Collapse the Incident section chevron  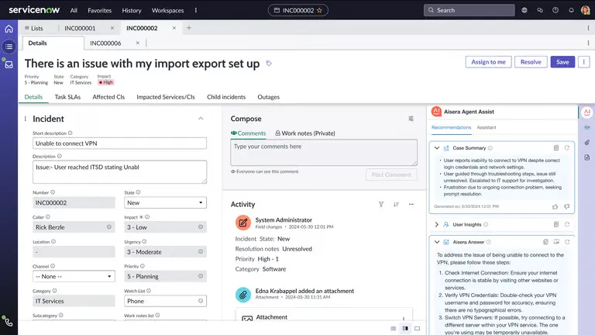pyautogui.click(x=201, y=119)
